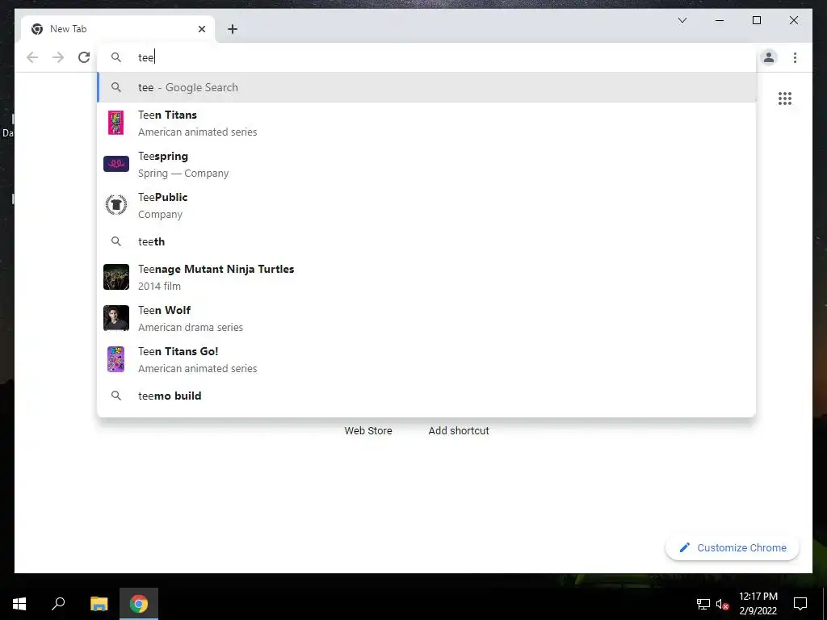827x620 pixels.
Task: Open File Explorer from the taskbar
Action: [x=99, y=604]
